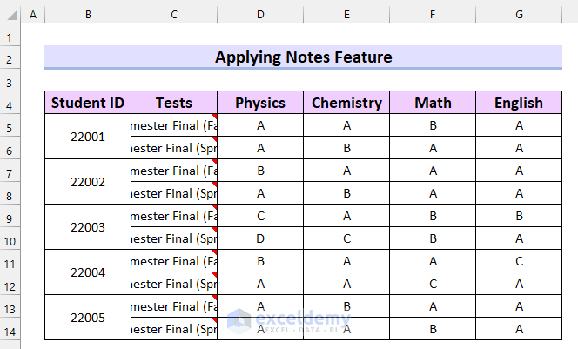Select the Physics grade D cell
This screenshot has width=578, height=349.
(260, 238)
